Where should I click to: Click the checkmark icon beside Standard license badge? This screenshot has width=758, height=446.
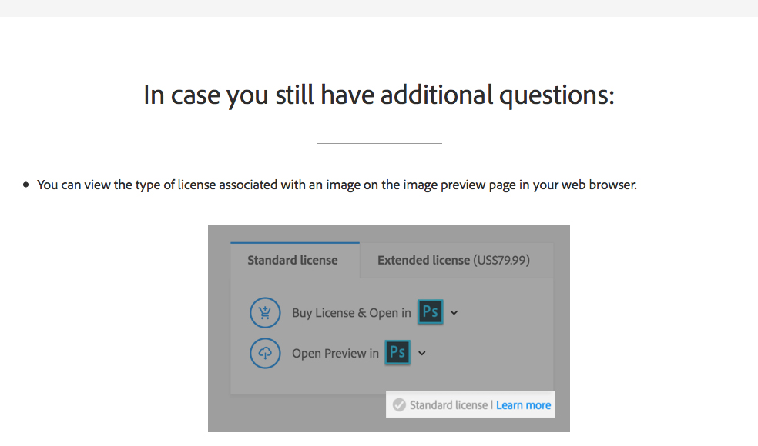(399, 405)
